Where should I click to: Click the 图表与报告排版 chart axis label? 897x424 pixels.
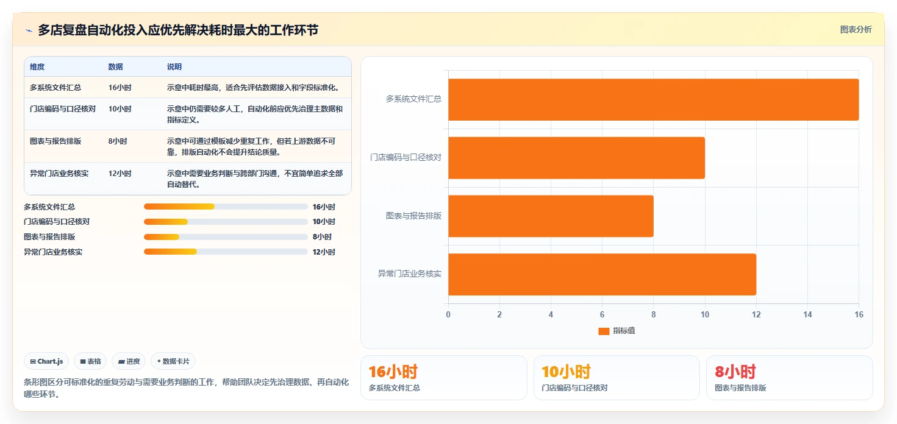tap(413, 216)
